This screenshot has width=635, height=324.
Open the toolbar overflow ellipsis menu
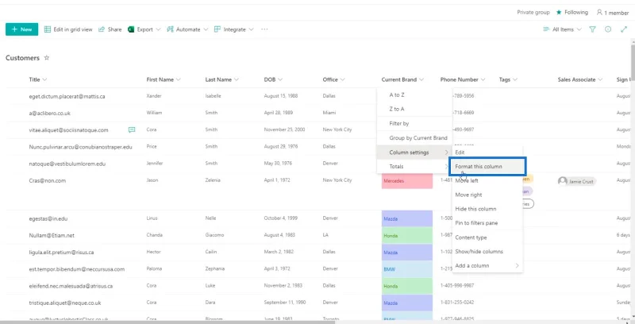pos(264,29)
